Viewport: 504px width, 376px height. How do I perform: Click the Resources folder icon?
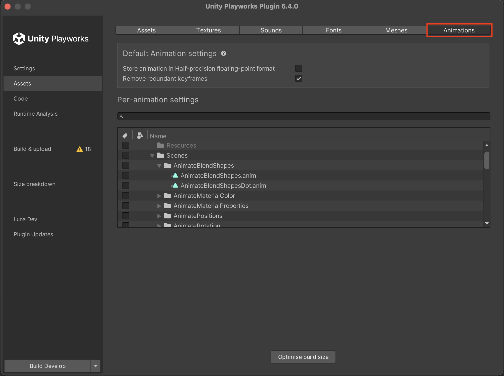click(160, 145)
